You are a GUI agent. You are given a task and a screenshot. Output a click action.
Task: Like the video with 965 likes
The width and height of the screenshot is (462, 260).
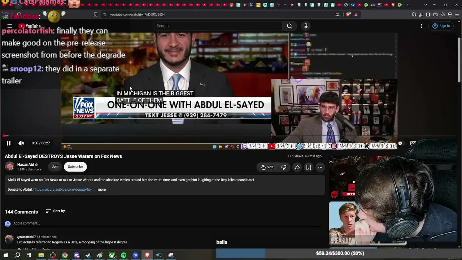[267, 167]
